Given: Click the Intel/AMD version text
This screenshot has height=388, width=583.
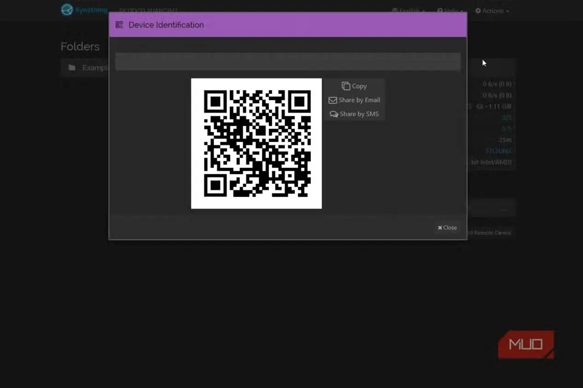Looking at the screenshot, I should [x=491, y=162].
